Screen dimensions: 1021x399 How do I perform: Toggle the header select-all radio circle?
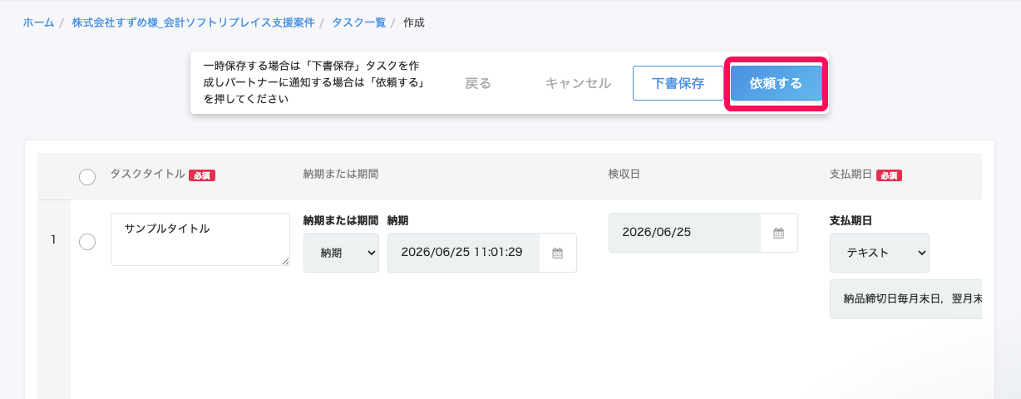pyautogui.click(x=87, y=176)
